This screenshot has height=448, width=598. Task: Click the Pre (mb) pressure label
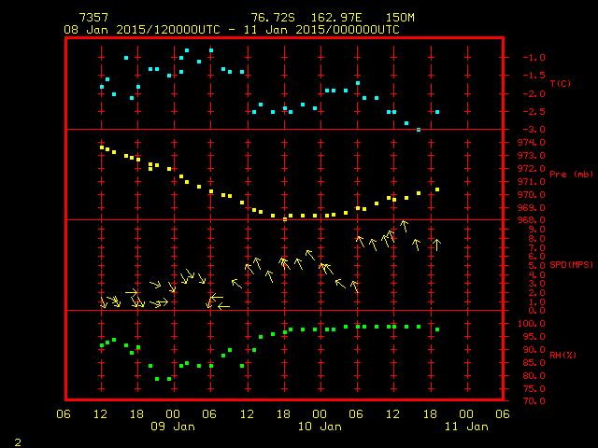571,175
